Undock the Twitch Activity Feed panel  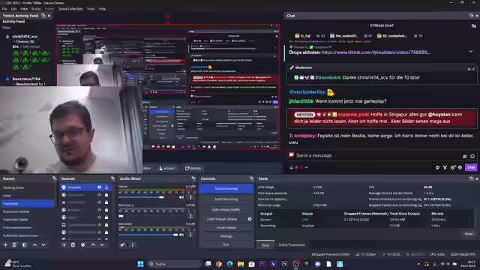coord(43,16)
